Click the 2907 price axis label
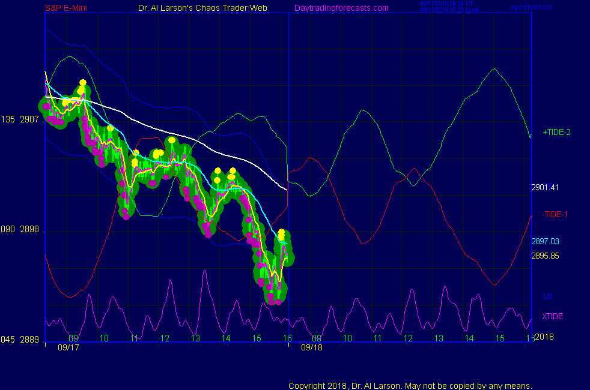This screenshot has height=390, width=590. coord(29,119)
